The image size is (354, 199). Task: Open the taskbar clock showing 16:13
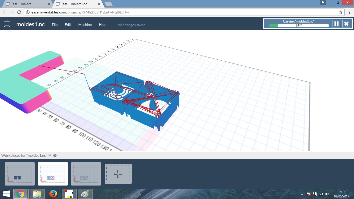coord(342,194)
